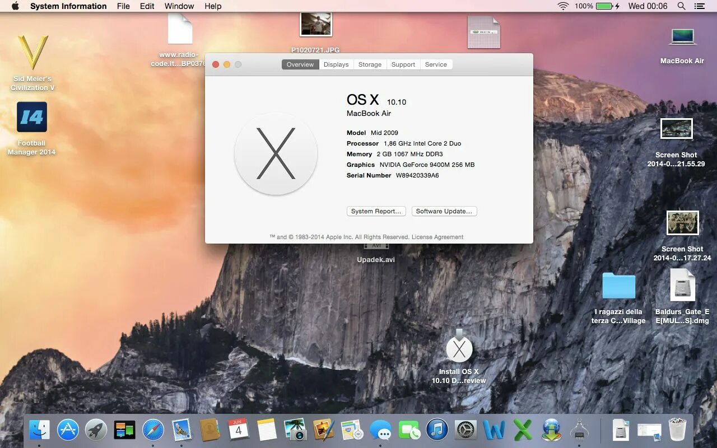
Task: Open the License Agreement link
Action: coord(437,237)
